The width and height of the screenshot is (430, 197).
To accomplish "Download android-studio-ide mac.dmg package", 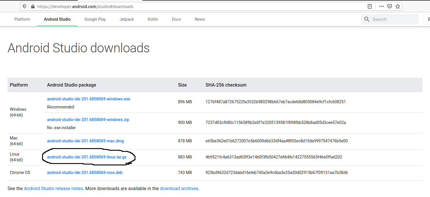I will 85,141.
